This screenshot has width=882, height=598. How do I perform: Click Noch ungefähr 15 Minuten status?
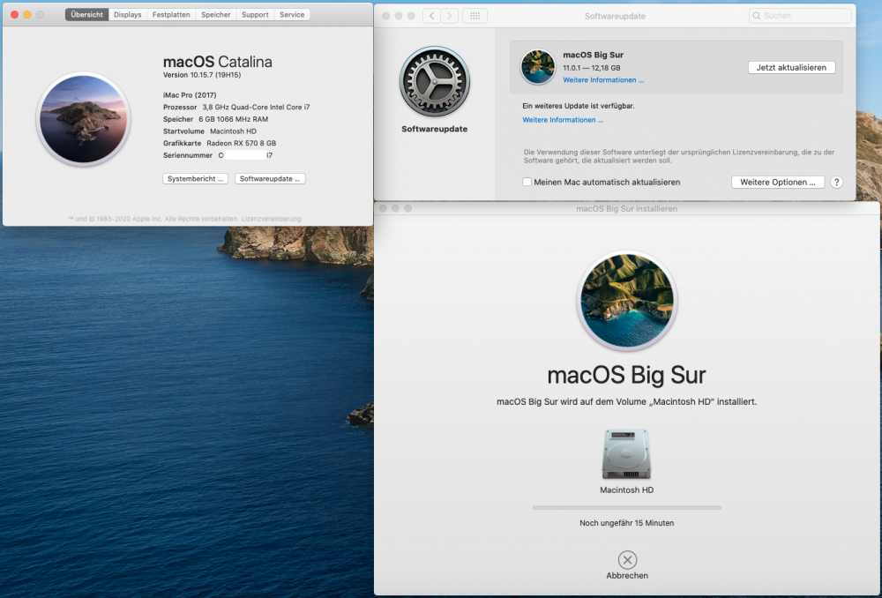(626, 523)
